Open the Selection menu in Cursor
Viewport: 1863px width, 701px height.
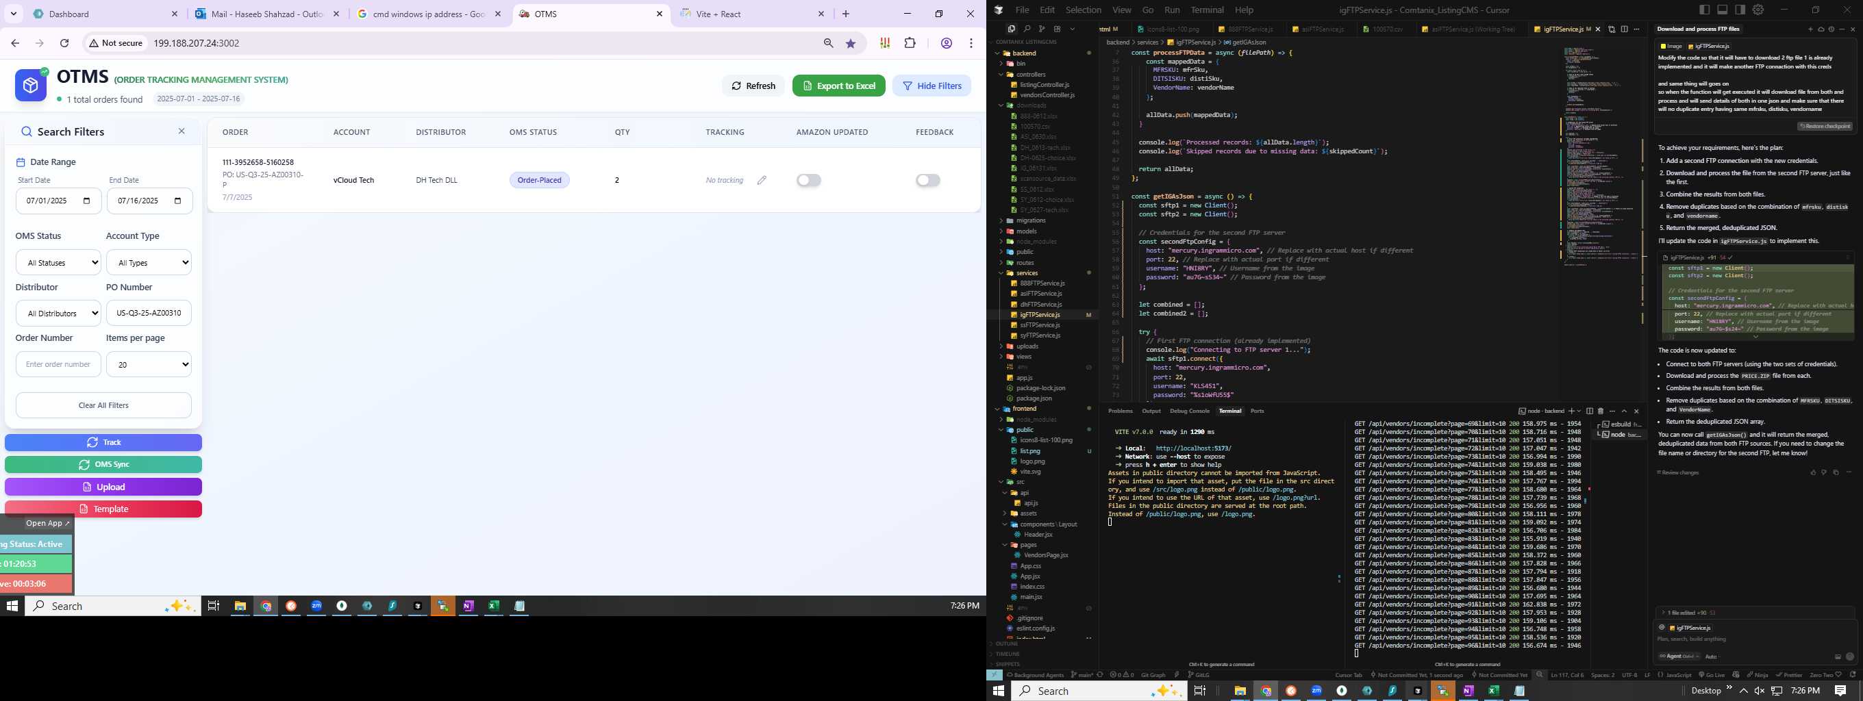pyautogui.click(x=1083, y=10)
